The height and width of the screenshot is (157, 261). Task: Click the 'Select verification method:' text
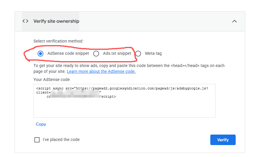[58, 41]
